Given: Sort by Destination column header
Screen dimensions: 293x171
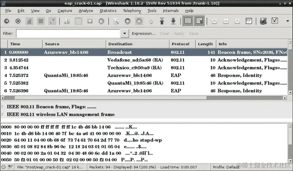Looking at the screenshot, I should click(x=138, y=44).
